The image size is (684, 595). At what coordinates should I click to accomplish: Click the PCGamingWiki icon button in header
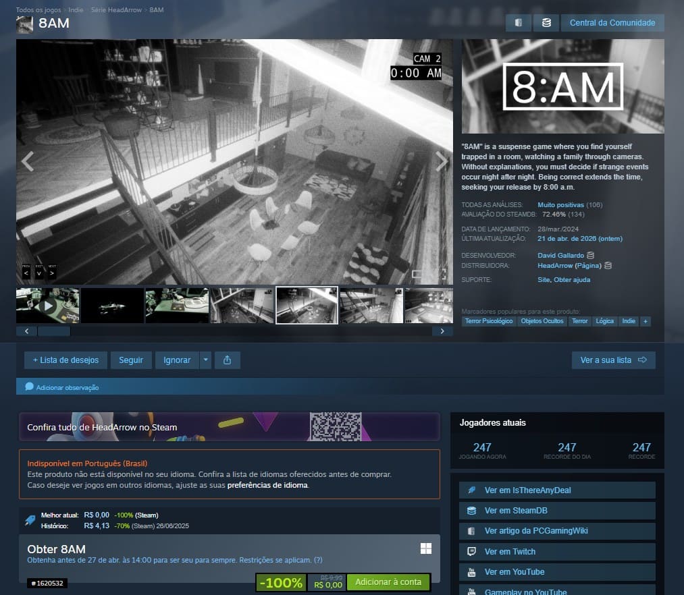pos(519,23)
